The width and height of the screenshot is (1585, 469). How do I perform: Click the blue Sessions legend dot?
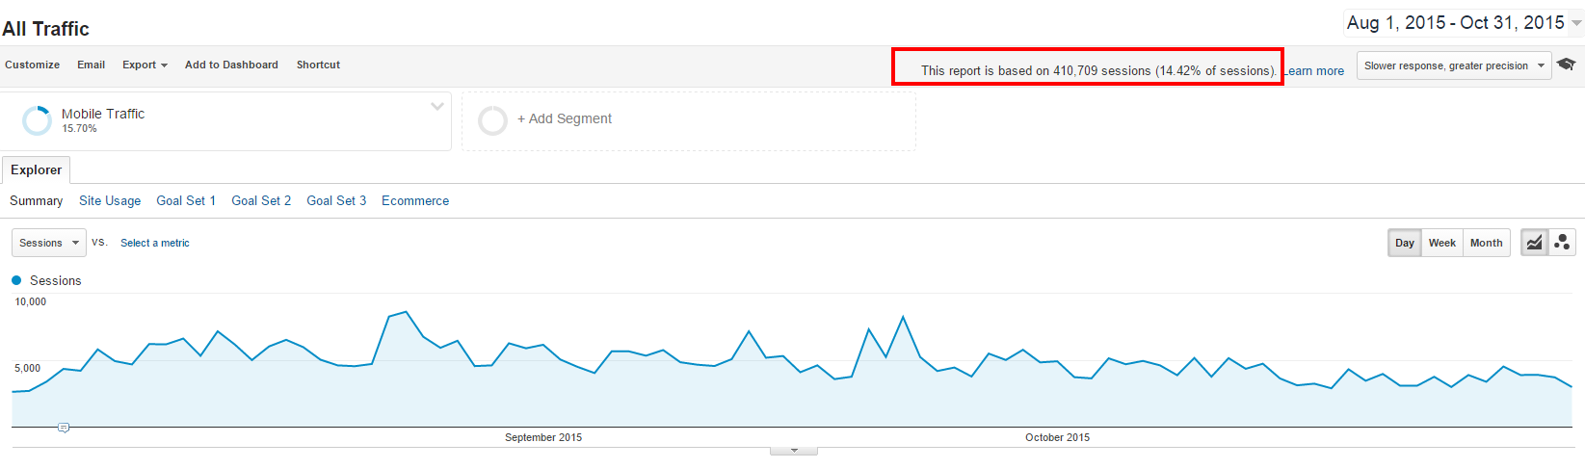click(16, 280)
